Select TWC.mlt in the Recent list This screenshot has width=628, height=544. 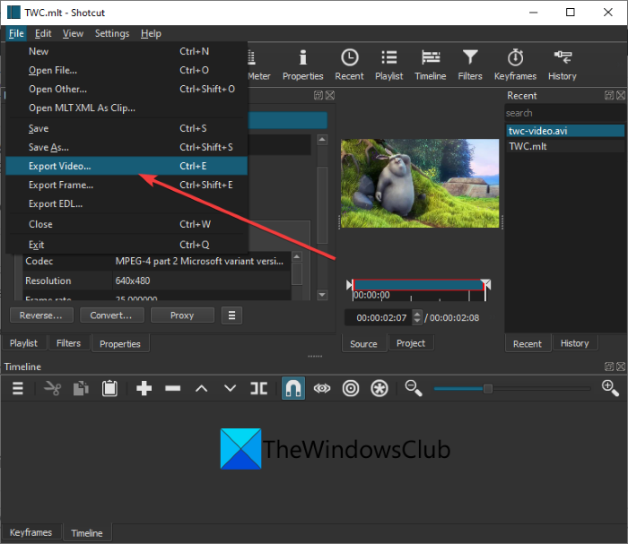click(x=564, y=146)
